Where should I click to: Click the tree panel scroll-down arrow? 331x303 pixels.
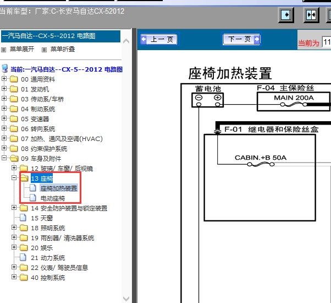tap(126, 299)
